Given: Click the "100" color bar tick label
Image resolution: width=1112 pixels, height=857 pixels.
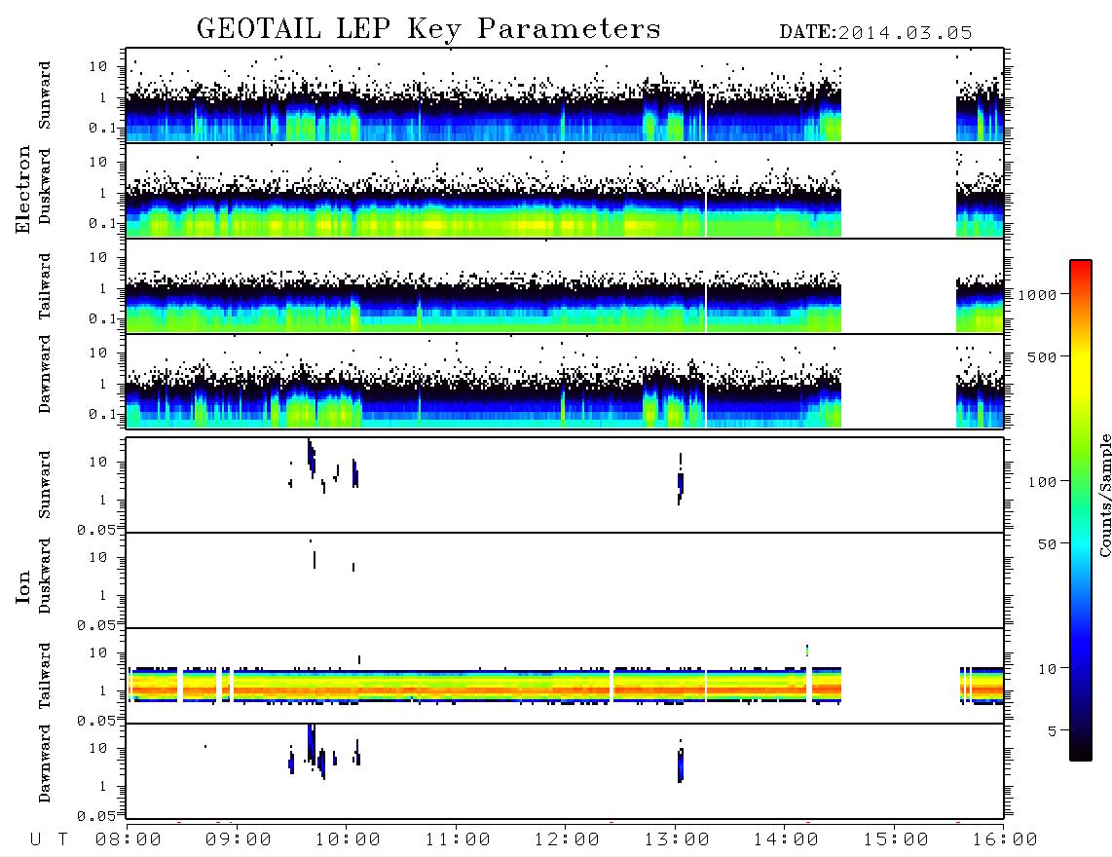Looking at the screenshot, I should point(1042,482).
